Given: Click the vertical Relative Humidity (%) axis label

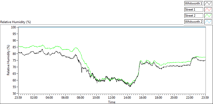Looking at the screenshot, I should tap(9, 60).
